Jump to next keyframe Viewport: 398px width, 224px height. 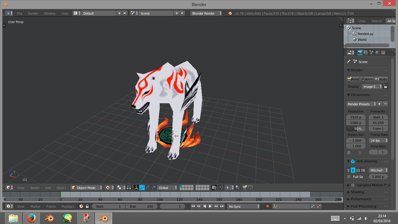point(216,206)
